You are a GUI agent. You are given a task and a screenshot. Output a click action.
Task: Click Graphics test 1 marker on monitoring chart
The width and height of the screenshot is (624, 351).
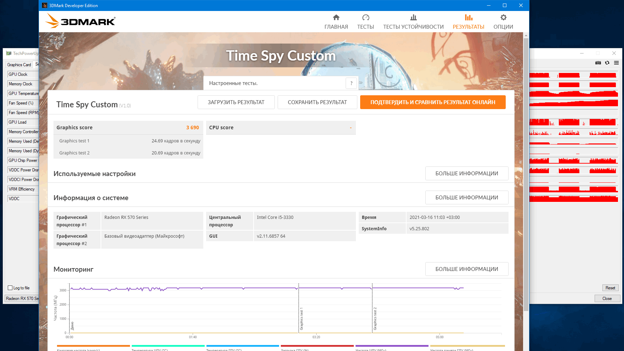tap(301, 319)
